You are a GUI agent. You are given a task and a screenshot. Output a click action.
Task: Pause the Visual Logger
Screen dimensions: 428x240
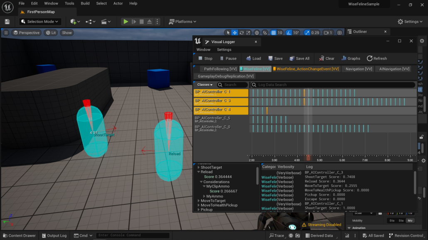pos(228,58)
